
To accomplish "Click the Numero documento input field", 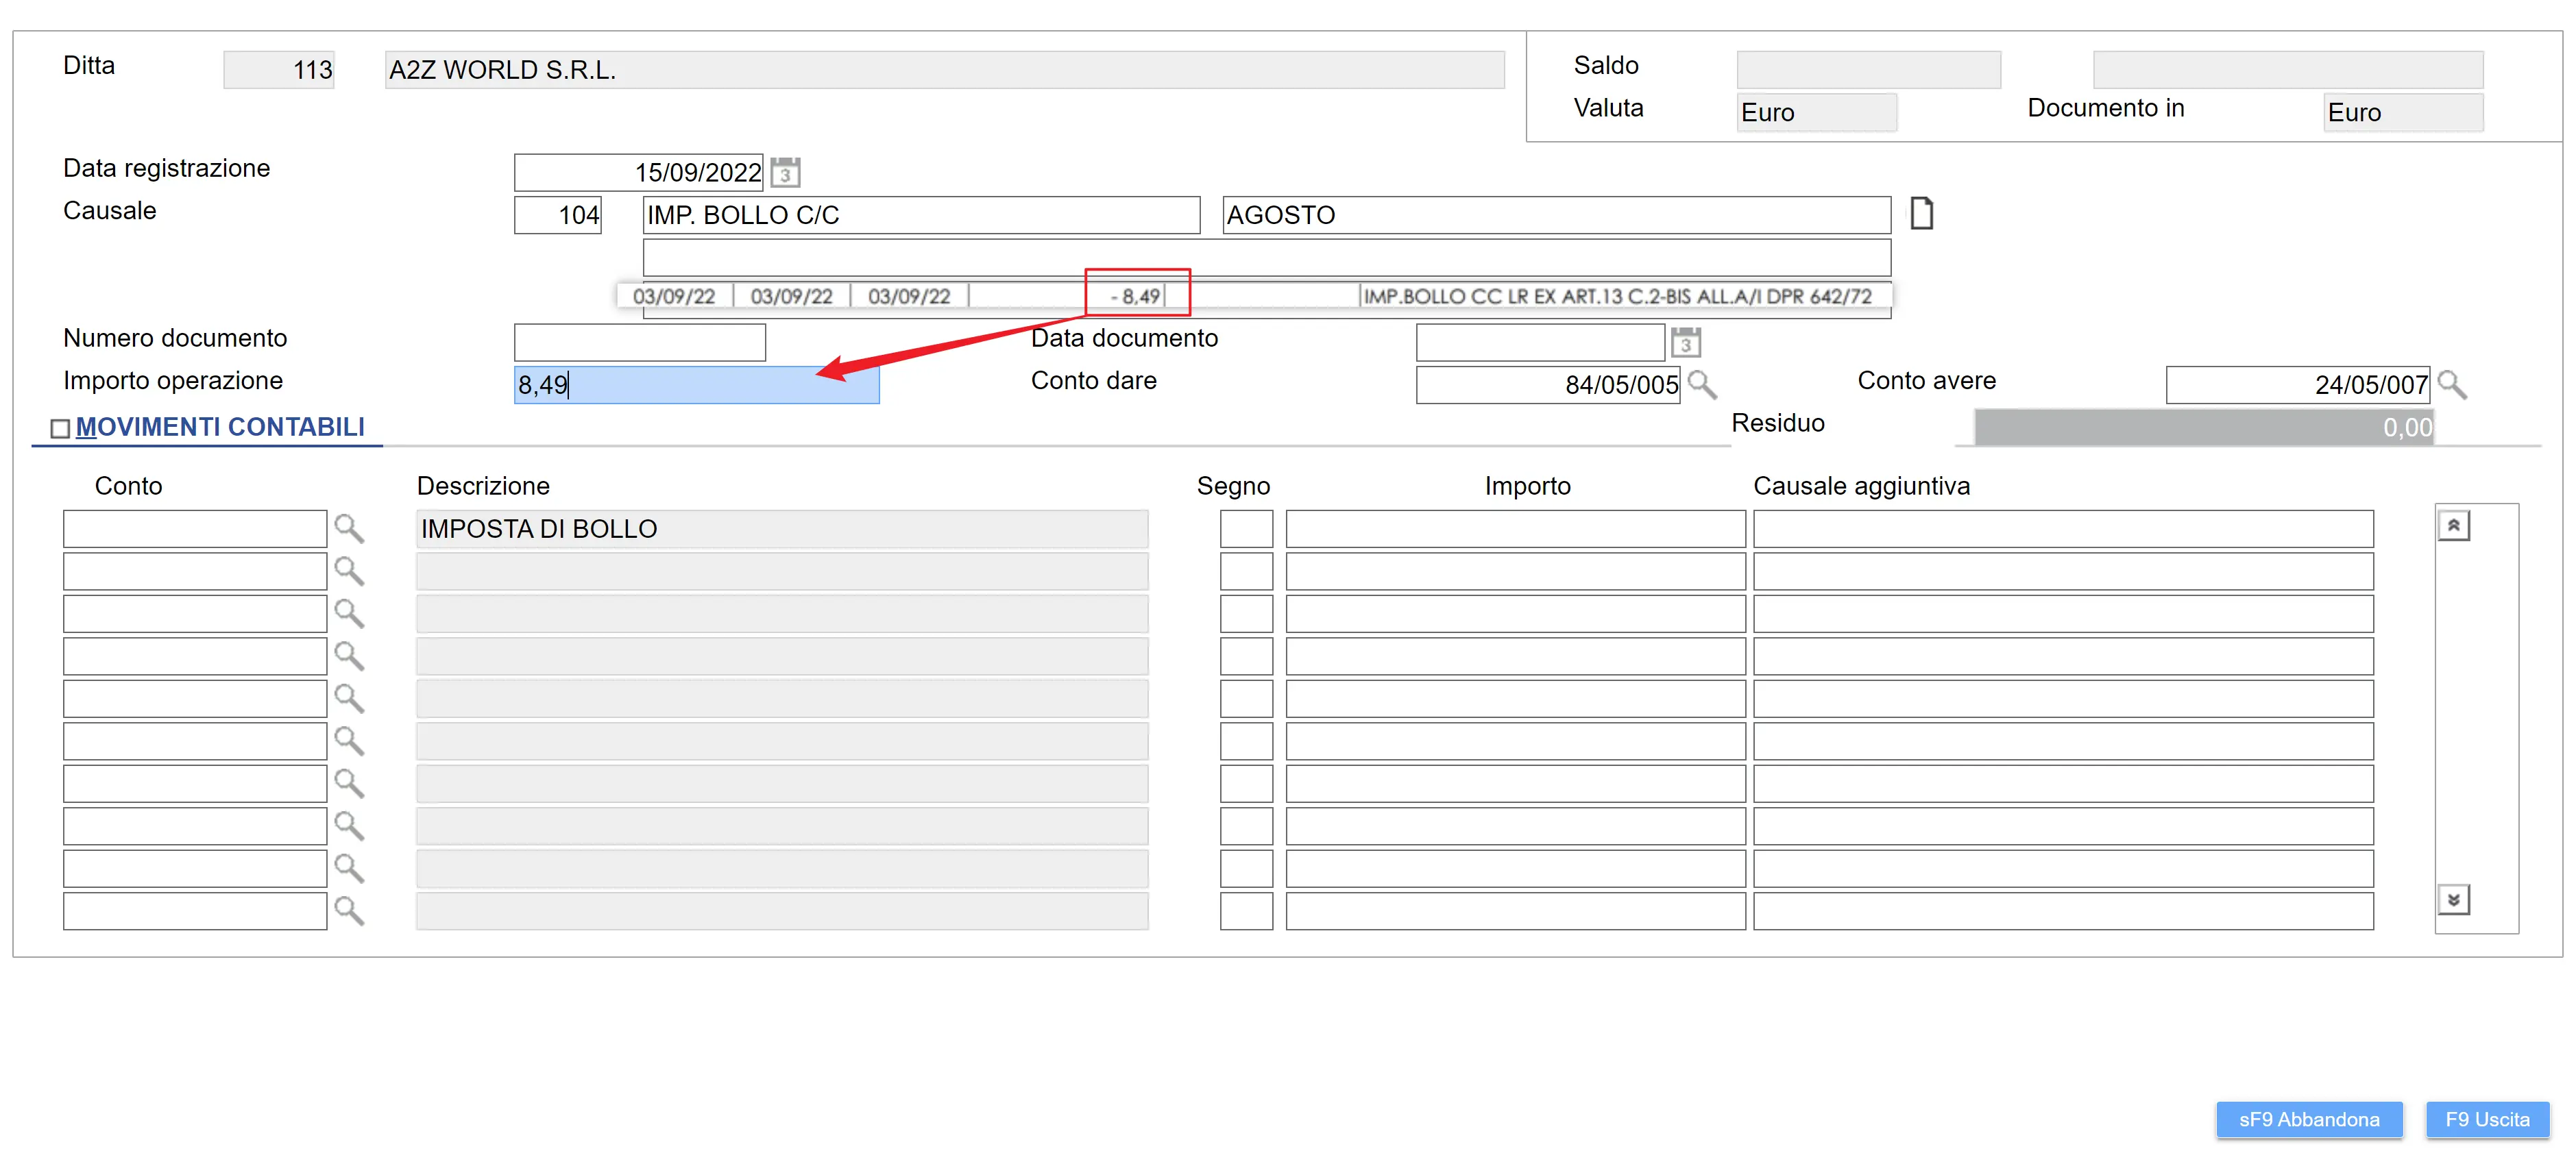I will click(639, 343).
